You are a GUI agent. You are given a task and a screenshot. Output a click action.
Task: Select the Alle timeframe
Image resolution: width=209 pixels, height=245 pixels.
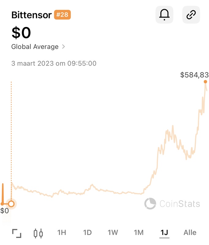tap(190, 232)
